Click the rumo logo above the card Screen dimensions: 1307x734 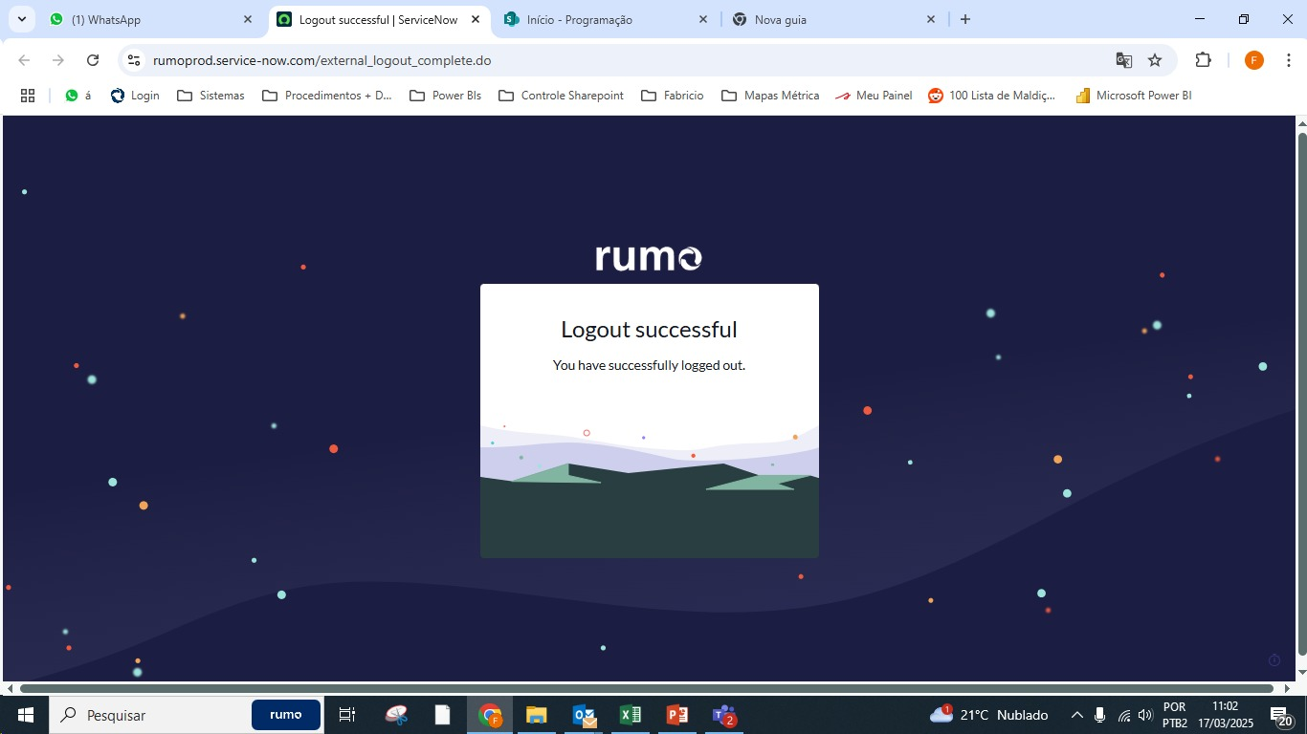pyautogui.click(x=649, y=257)
